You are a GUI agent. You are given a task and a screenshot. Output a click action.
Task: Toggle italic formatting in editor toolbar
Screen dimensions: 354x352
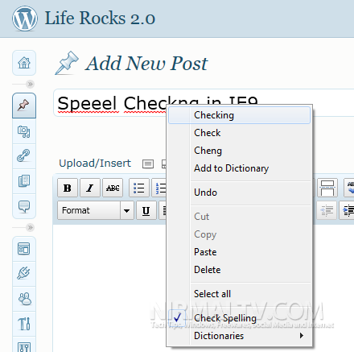tap(90, 188)
